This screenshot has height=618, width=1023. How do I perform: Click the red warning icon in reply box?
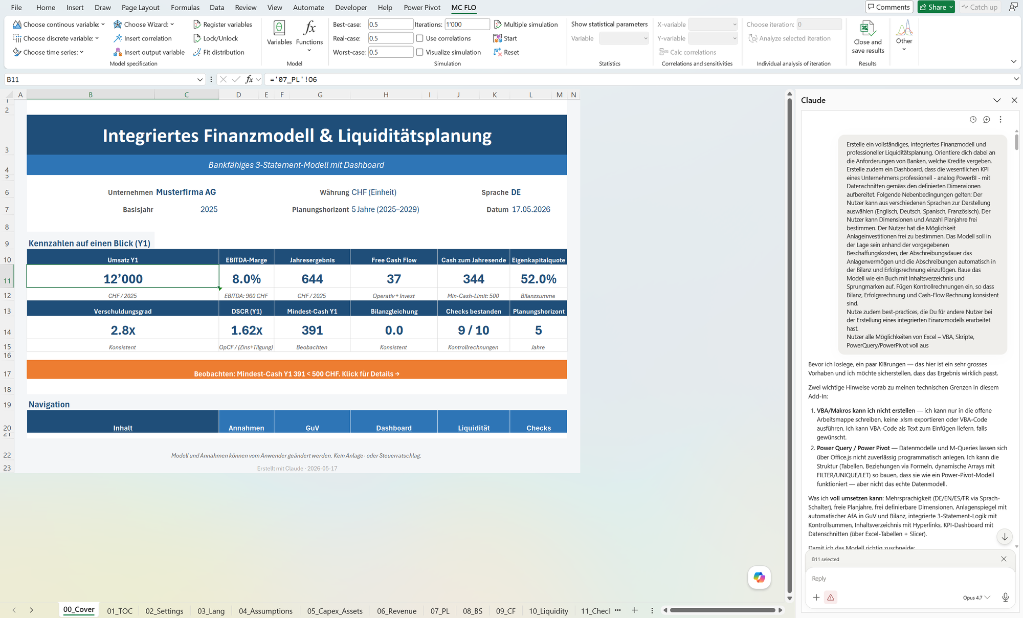tap(831, 597)
